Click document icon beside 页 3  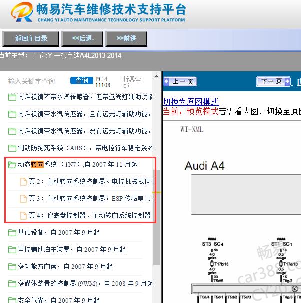click(23, 199)
